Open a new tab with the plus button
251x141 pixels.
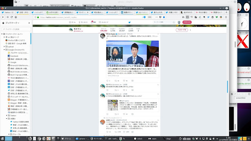pos(226,12)
